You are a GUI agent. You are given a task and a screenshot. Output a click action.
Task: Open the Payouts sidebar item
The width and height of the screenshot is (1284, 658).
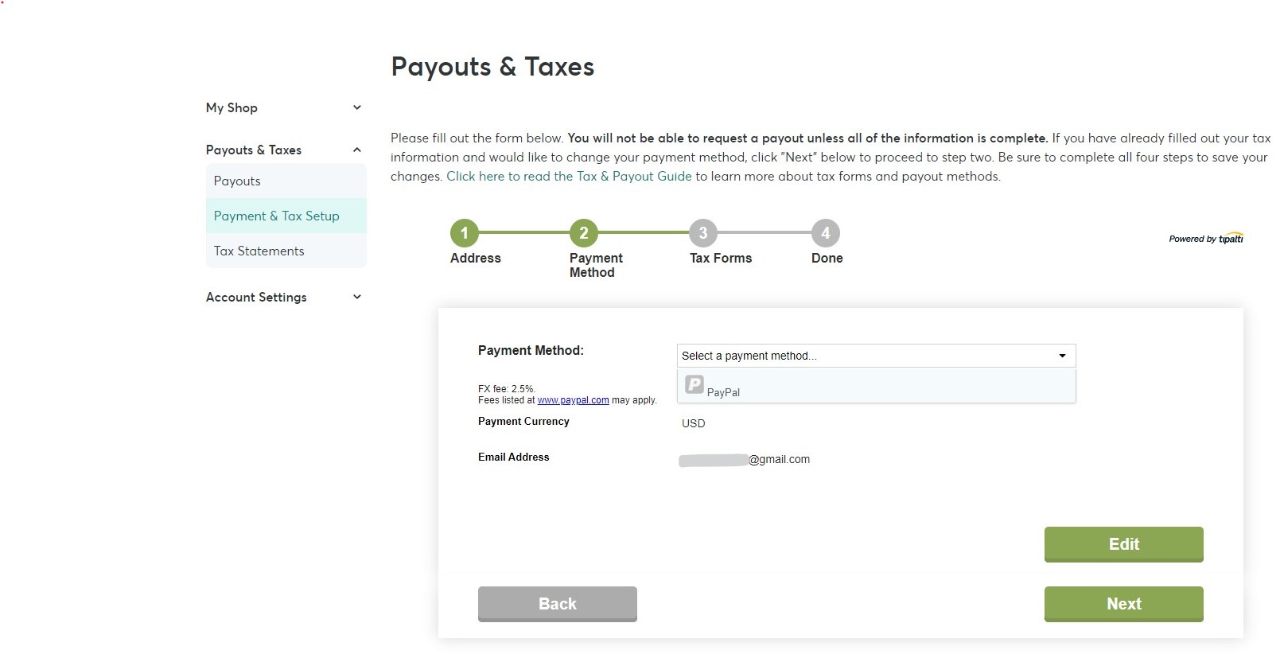[x=286, y=181]
